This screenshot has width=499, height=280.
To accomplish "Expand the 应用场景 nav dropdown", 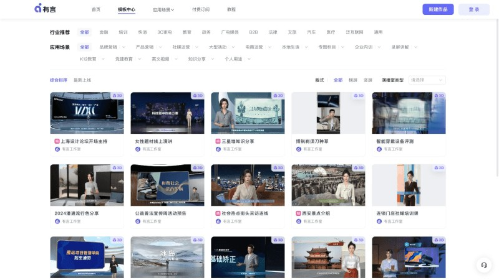I will (163, 10).
